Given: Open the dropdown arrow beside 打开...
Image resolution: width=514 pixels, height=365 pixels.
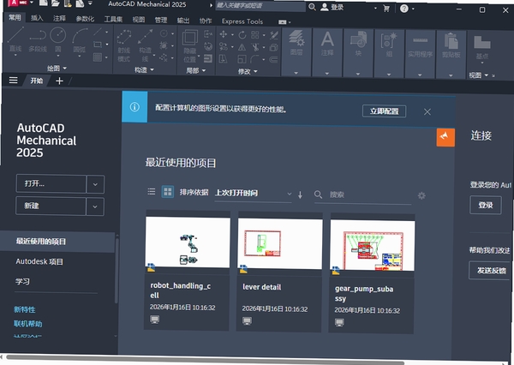Looking at the screenshot, I should [95, 184].
